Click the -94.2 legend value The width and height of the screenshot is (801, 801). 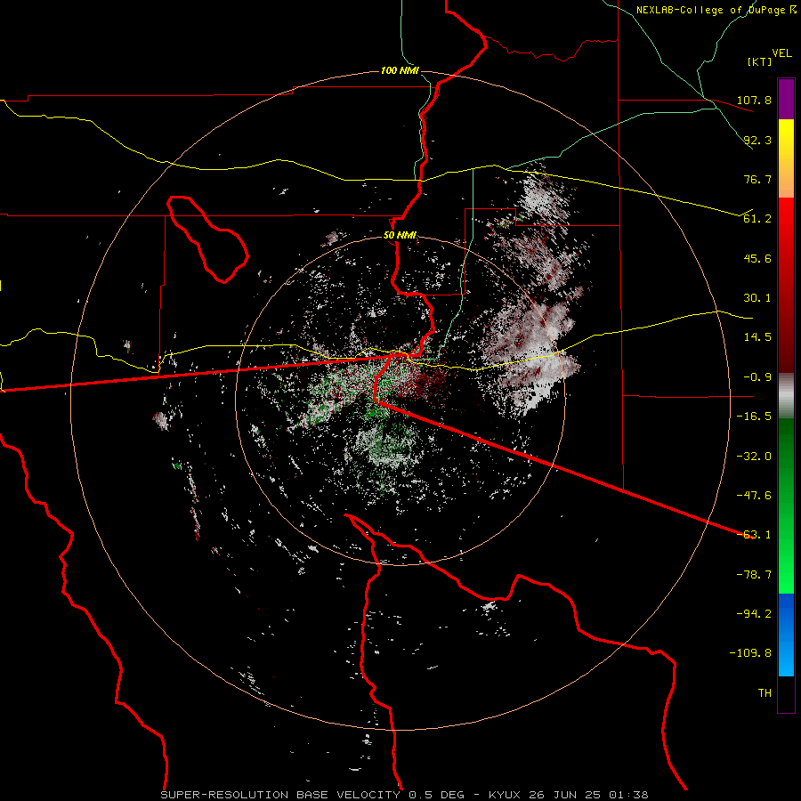(754, 614)
